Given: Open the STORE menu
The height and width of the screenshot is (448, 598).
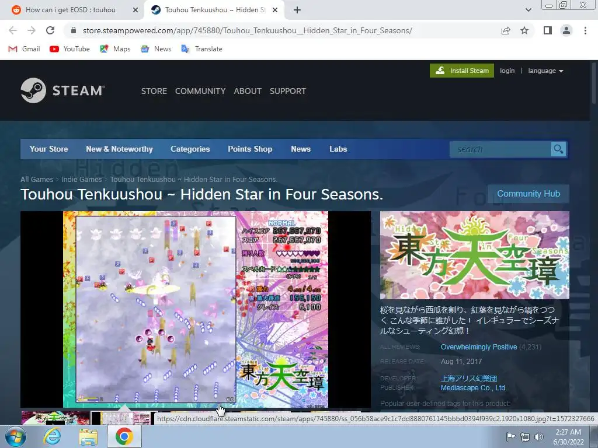Looking at the screenshot, I should pos(154,91).
